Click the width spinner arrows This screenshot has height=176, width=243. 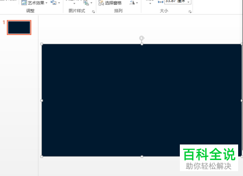point(189,2)
